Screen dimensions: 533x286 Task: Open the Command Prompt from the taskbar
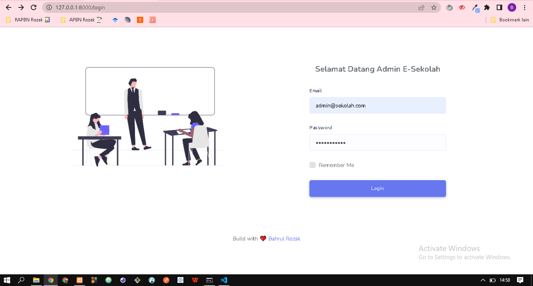(x=209, y=280)
